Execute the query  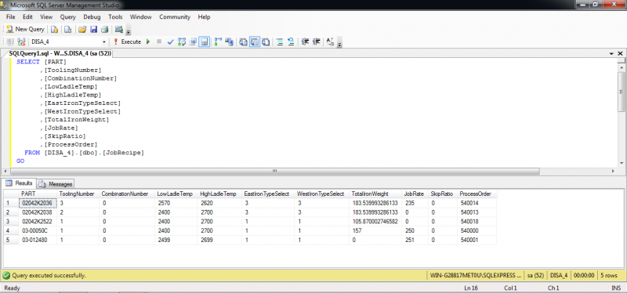[127, 42]
